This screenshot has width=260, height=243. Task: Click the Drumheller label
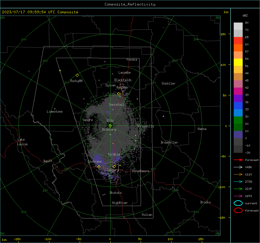(x=169, y=142)
